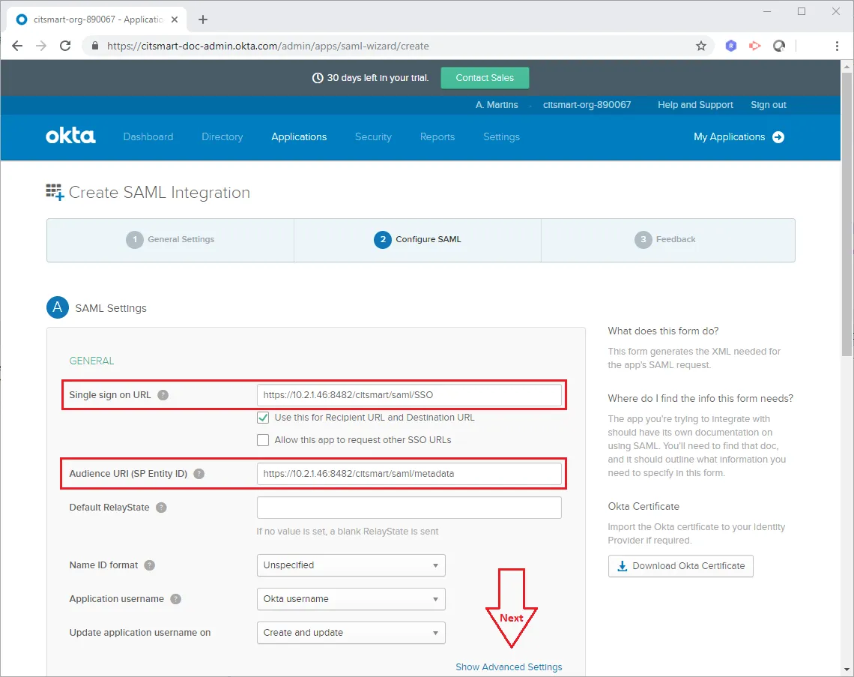Viewport: 854px width, 677px height.
Task: Click 'What does this form do?' heading
Action: pos(663,331)
